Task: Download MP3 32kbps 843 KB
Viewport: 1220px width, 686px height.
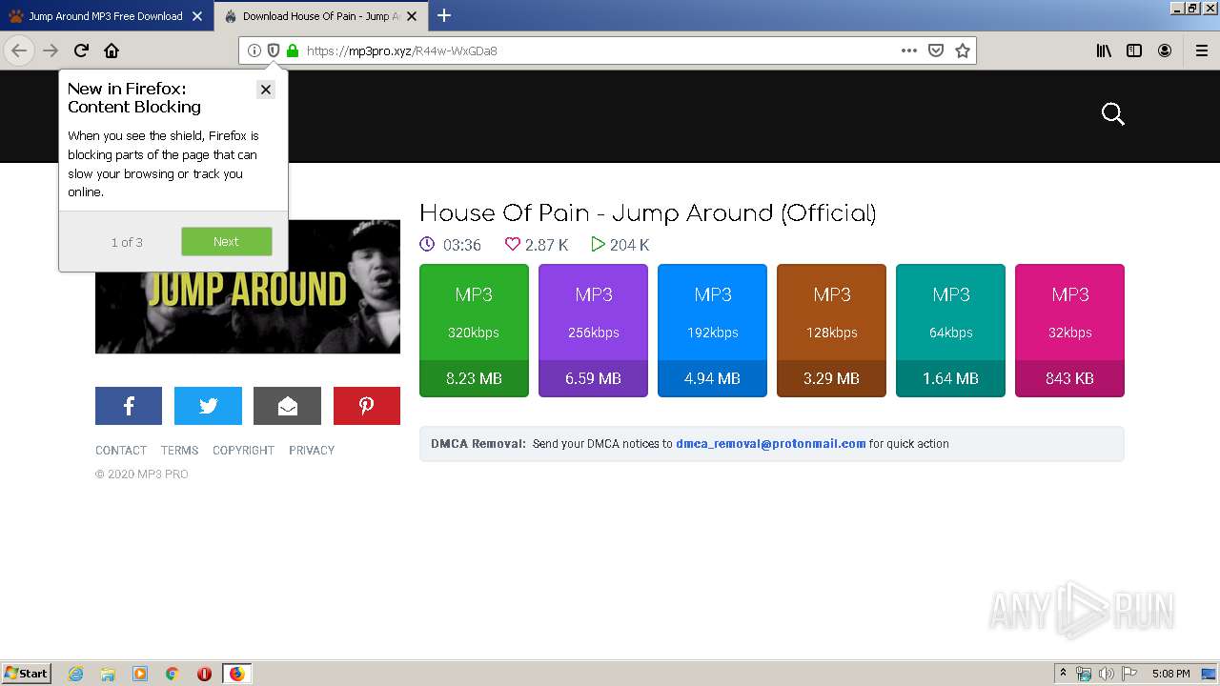Action: (1069, 331)
